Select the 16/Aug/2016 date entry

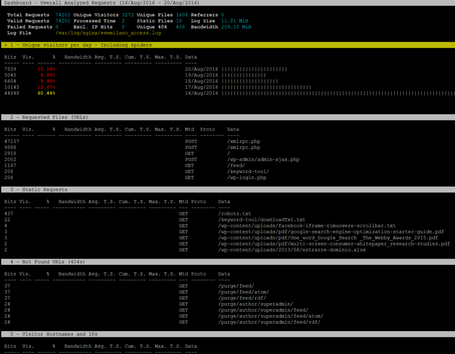202,93
